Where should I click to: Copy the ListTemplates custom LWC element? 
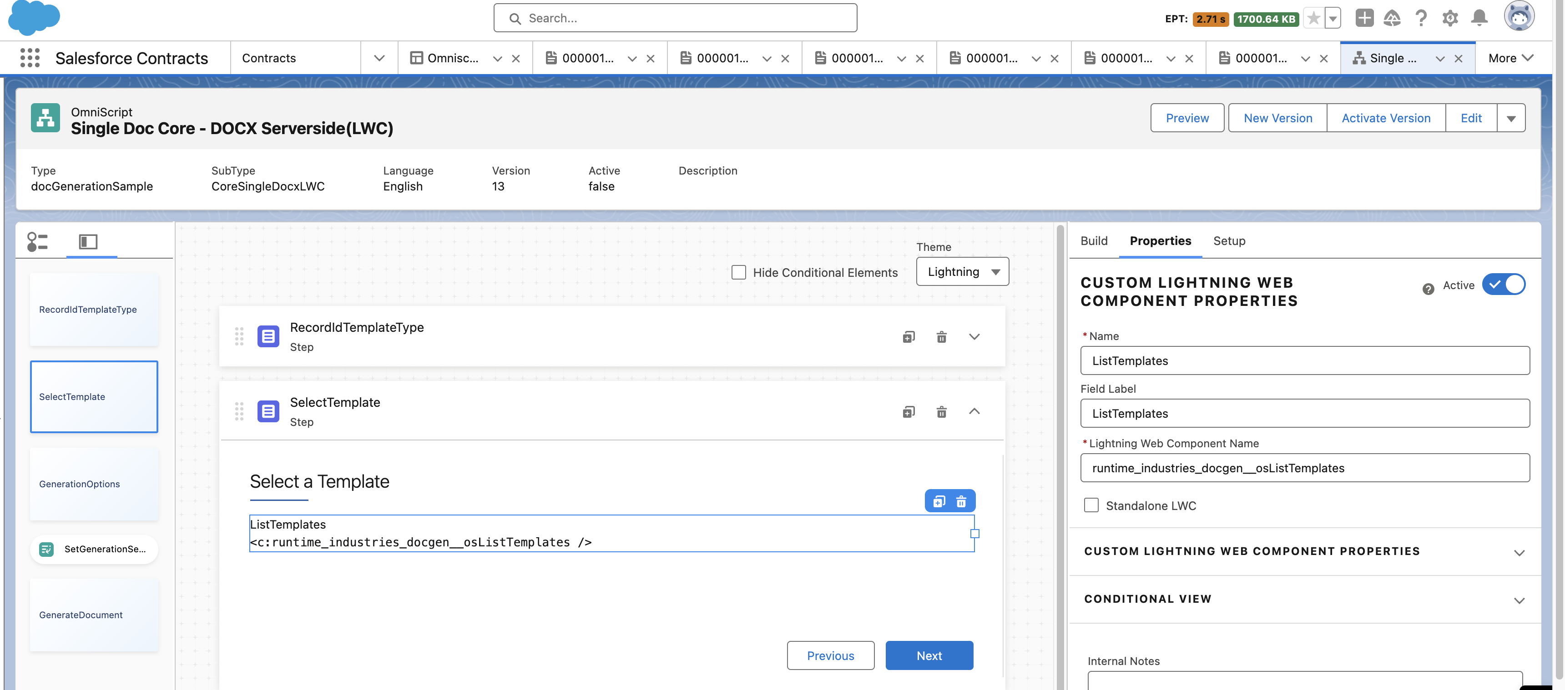click(939, 500)
